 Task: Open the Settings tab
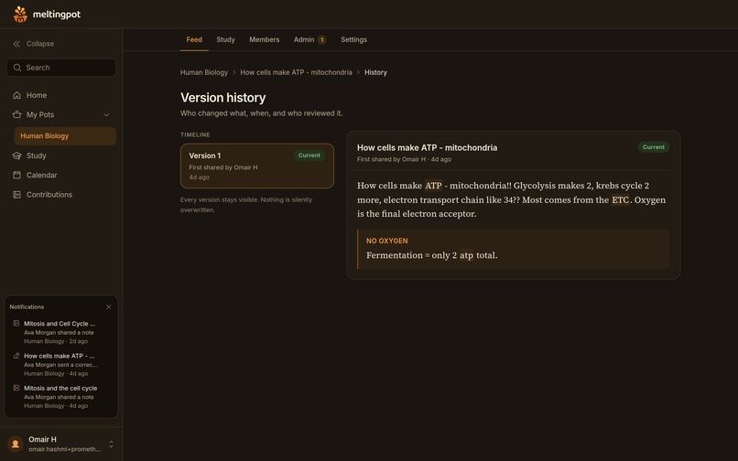tap(354, 39)
